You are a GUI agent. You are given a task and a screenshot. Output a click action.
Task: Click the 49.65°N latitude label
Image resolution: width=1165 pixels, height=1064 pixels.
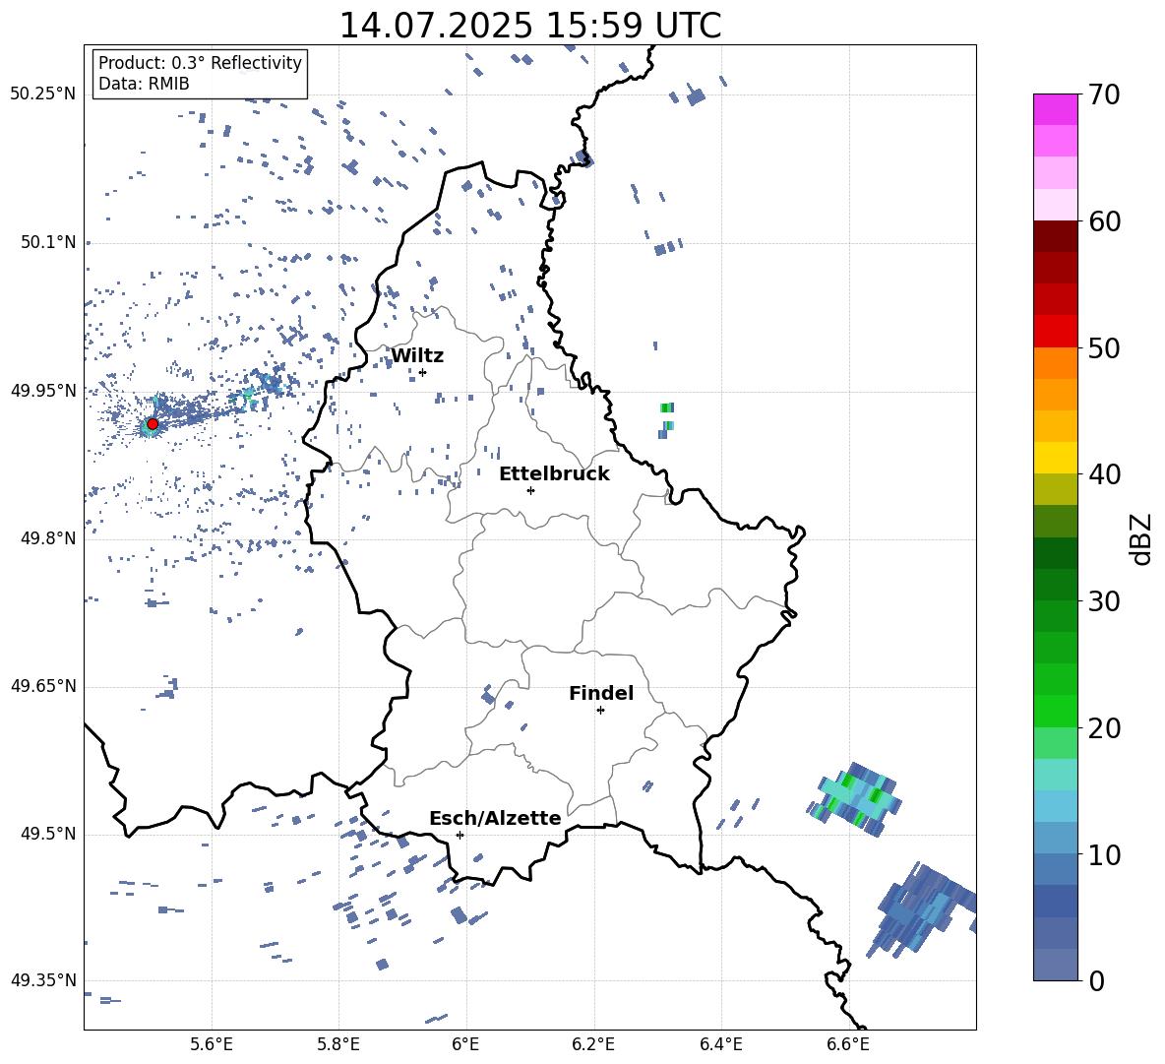tap(43, 686)
